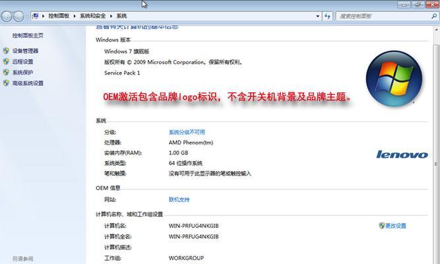Click the 计算机描述: label
440x264 pixels.
pos(118,247)
